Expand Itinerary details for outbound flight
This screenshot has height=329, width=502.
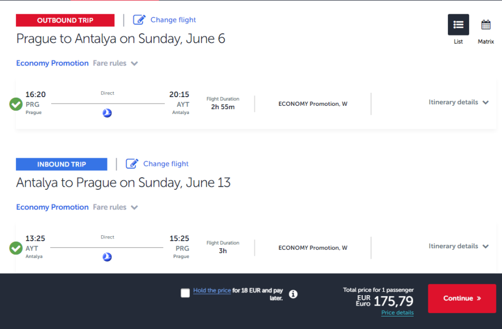click(x=458, y=102)
